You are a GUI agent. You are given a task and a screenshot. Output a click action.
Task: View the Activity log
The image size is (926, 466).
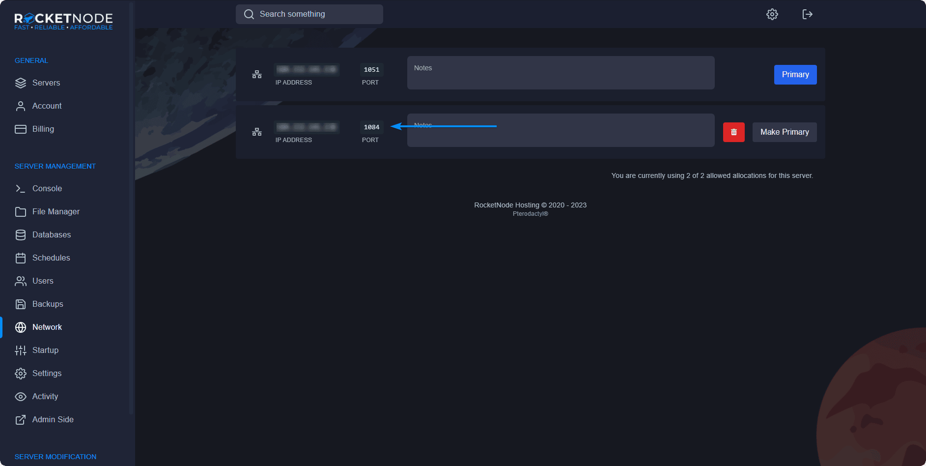pyautogui.click(x=45, y=397)
